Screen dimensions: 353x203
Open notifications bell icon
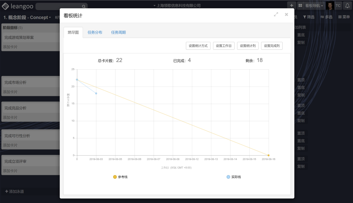pyautogui.click(x=347, y=6)
